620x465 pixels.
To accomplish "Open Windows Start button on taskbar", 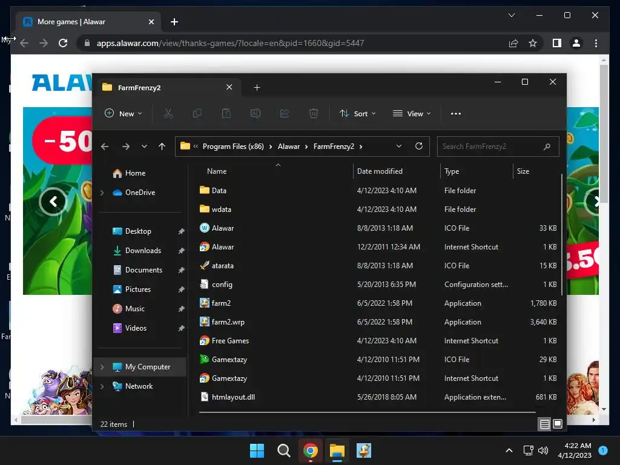I will [x=257, y=450].
